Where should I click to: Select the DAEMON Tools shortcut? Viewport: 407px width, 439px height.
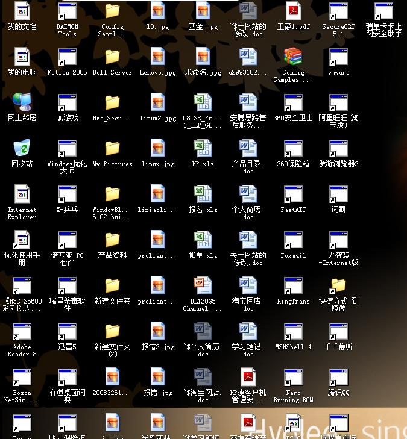[x=67, y=12]
